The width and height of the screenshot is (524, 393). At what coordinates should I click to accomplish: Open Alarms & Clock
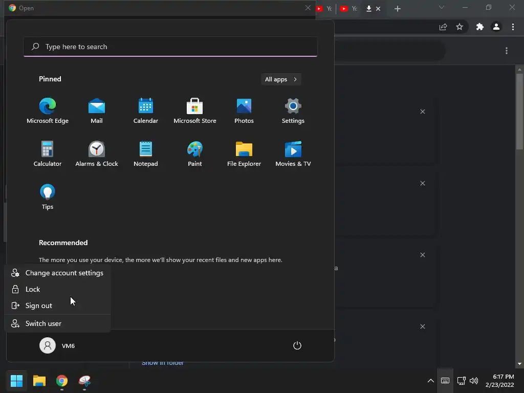tap(97, 154)
